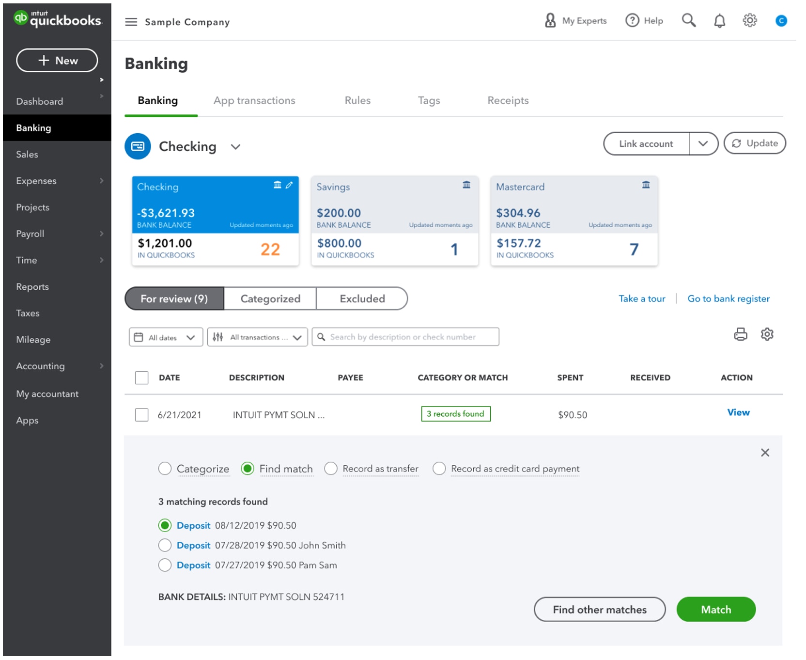Select the Categorize radio option

165,469
